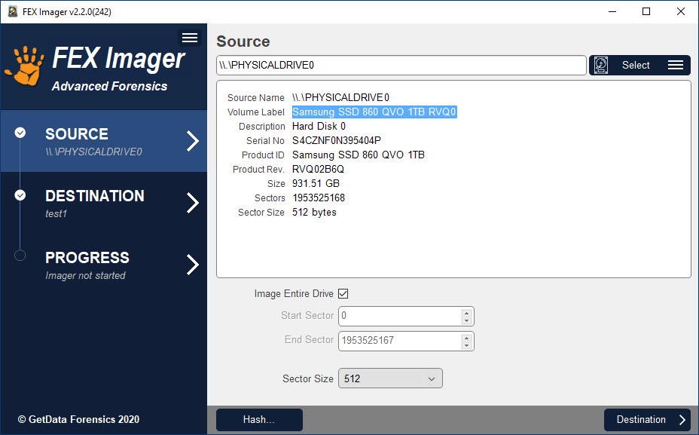Decrease the End Sector value
699x435 pixels.
466,345
